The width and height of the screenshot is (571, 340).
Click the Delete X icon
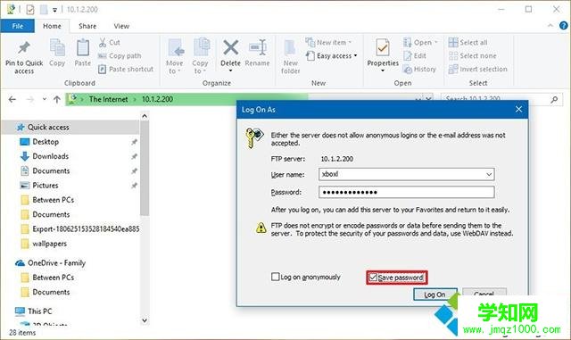pyautogui.click(x=231, y=47)
